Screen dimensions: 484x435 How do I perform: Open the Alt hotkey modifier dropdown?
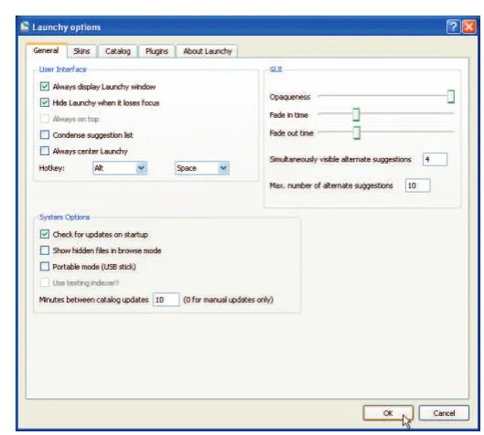[x=120, y=168]
